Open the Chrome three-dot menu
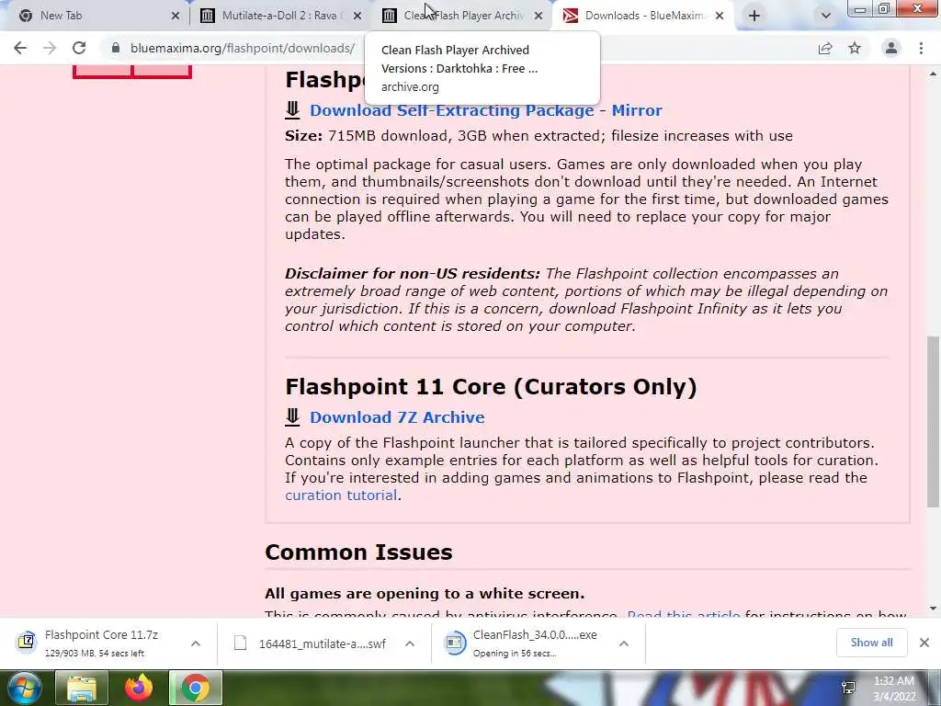Screen dimensions: 941x706 coord(921,48)
